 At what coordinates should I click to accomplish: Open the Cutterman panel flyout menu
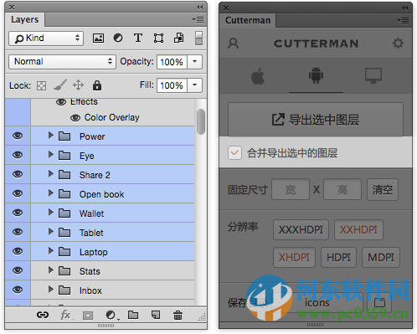coord(403,20)
